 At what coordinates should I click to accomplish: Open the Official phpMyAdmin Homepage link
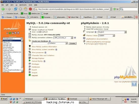tap(98, 42)
